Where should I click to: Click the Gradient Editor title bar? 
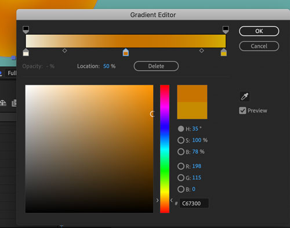153,15
